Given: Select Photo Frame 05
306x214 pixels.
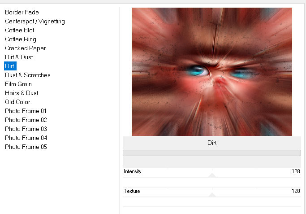Looking at the screenshot, I should coord(26,147).
